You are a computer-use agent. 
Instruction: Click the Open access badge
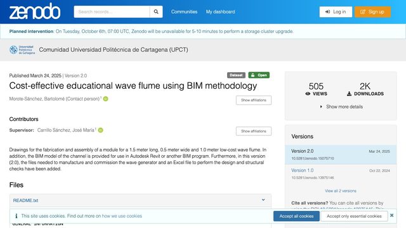[x=259, y=75]
